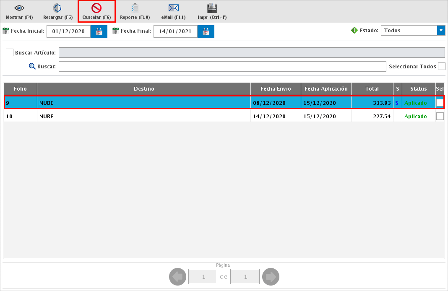Image resolution: width=448 pixels, height=291 pixels.
Task: Sort by the Fecha Envio column header
Action: [x=276, y=89]
